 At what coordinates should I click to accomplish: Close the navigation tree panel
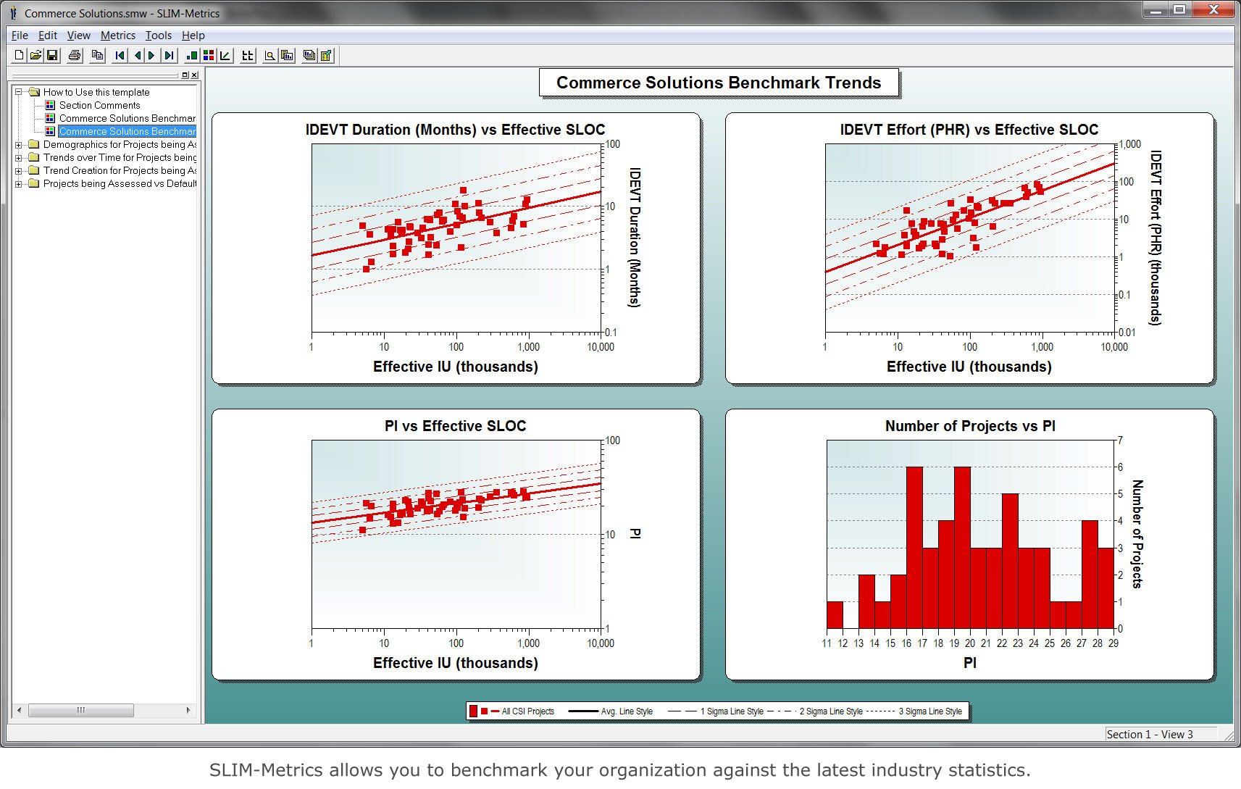[194, 75]
